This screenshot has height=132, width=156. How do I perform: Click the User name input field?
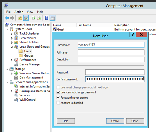(111, 45)
